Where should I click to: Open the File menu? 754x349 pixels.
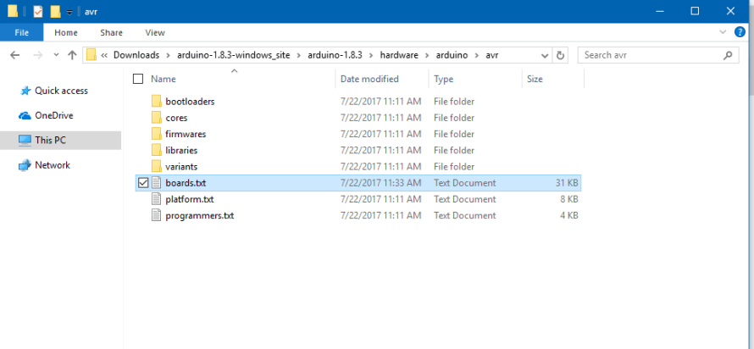click(22, 33)
